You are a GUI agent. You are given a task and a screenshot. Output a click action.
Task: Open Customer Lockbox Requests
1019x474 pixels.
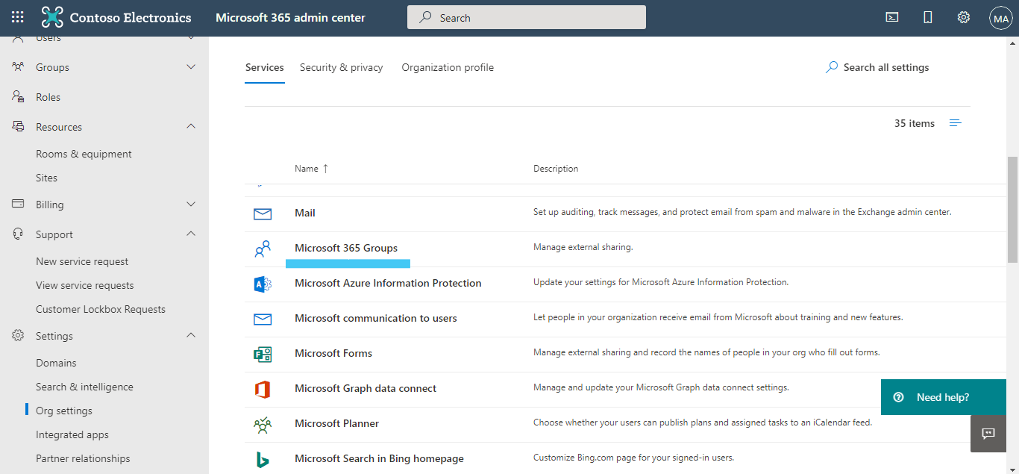coord(101,309)
